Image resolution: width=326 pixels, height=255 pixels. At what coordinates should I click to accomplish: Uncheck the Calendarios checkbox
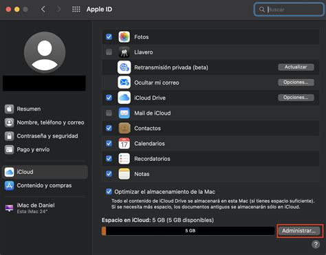click(x=109, y=144)
